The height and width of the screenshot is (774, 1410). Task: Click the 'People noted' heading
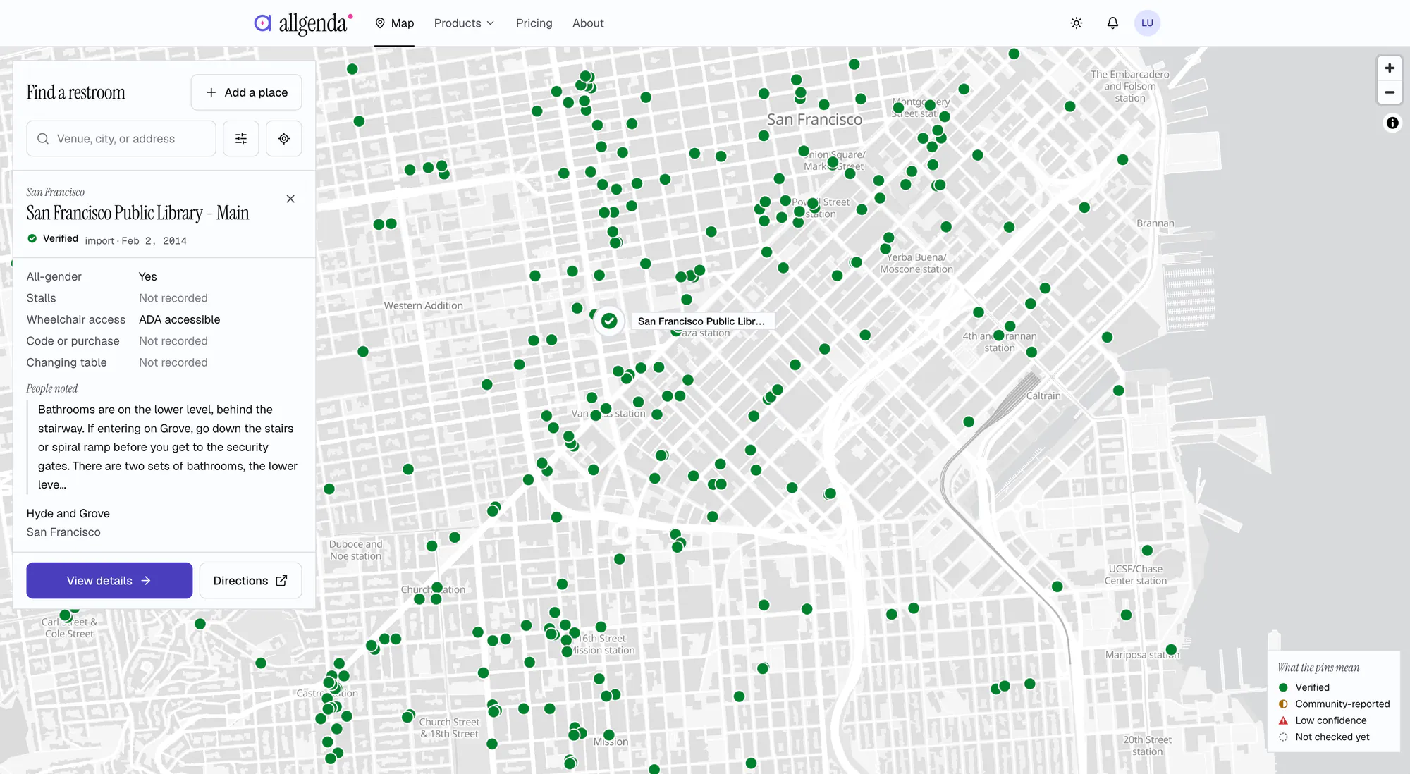tap(52, 388)
